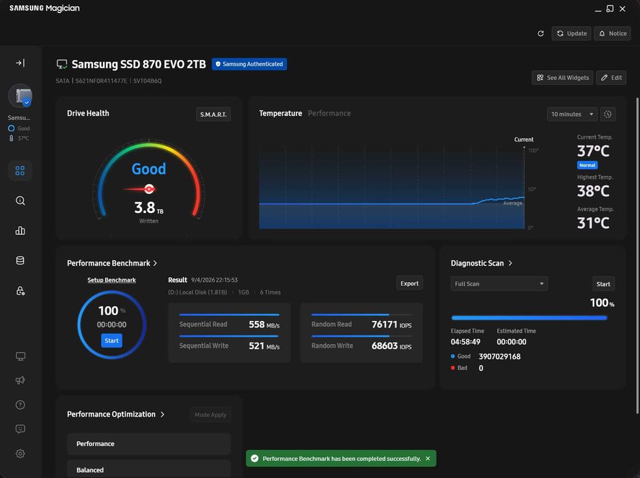Open the Full Scan type dropdown

(499, 283)
